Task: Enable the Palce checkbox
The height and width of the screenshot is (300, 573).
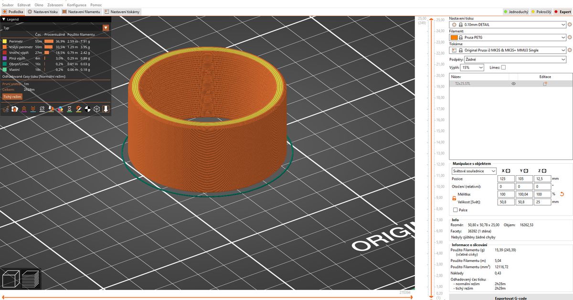Action: 455,210
